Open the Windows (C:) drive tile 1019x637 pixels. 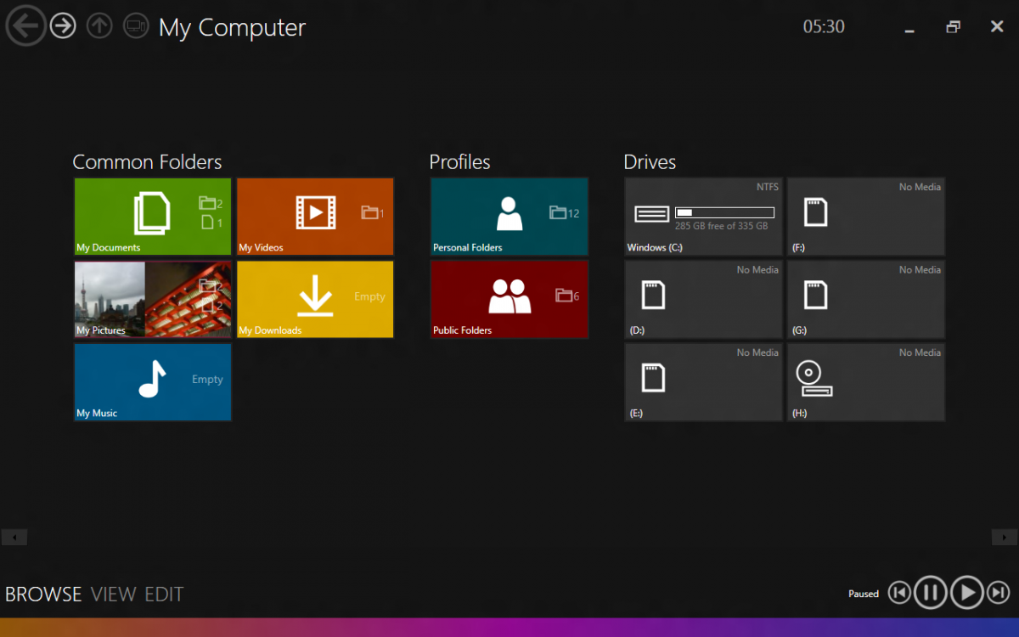coord(703,217)
